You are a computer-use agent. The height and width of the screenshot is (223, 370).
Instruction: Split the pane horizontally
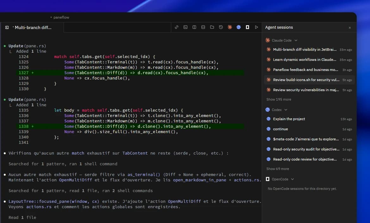(203, 27)
